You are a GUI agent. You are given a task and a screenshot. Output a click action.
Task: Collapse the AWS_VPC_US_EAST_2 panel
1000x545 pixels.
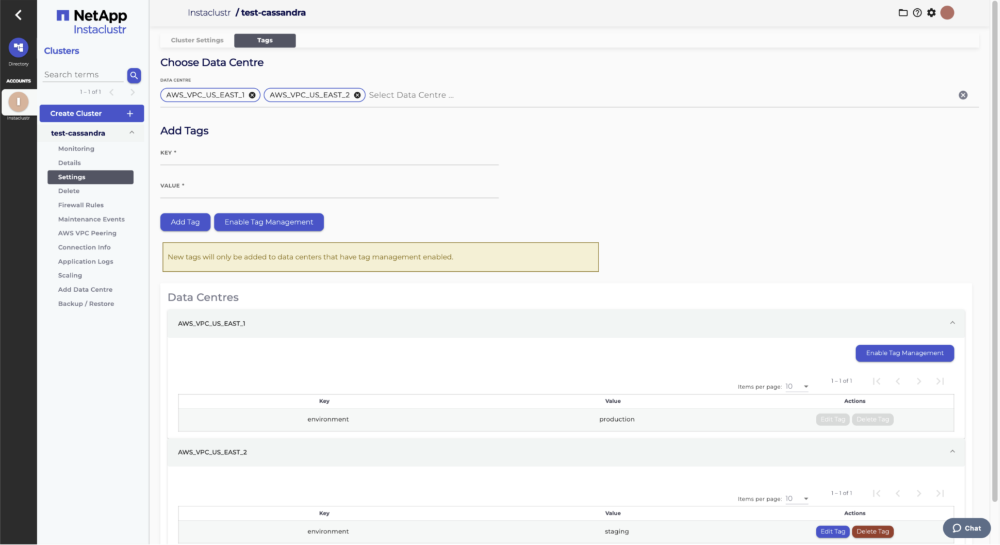[952, 451]
